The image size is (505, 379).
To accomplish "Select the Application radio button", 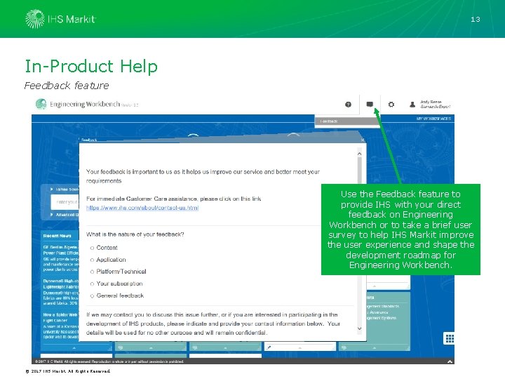I will 92,260.
